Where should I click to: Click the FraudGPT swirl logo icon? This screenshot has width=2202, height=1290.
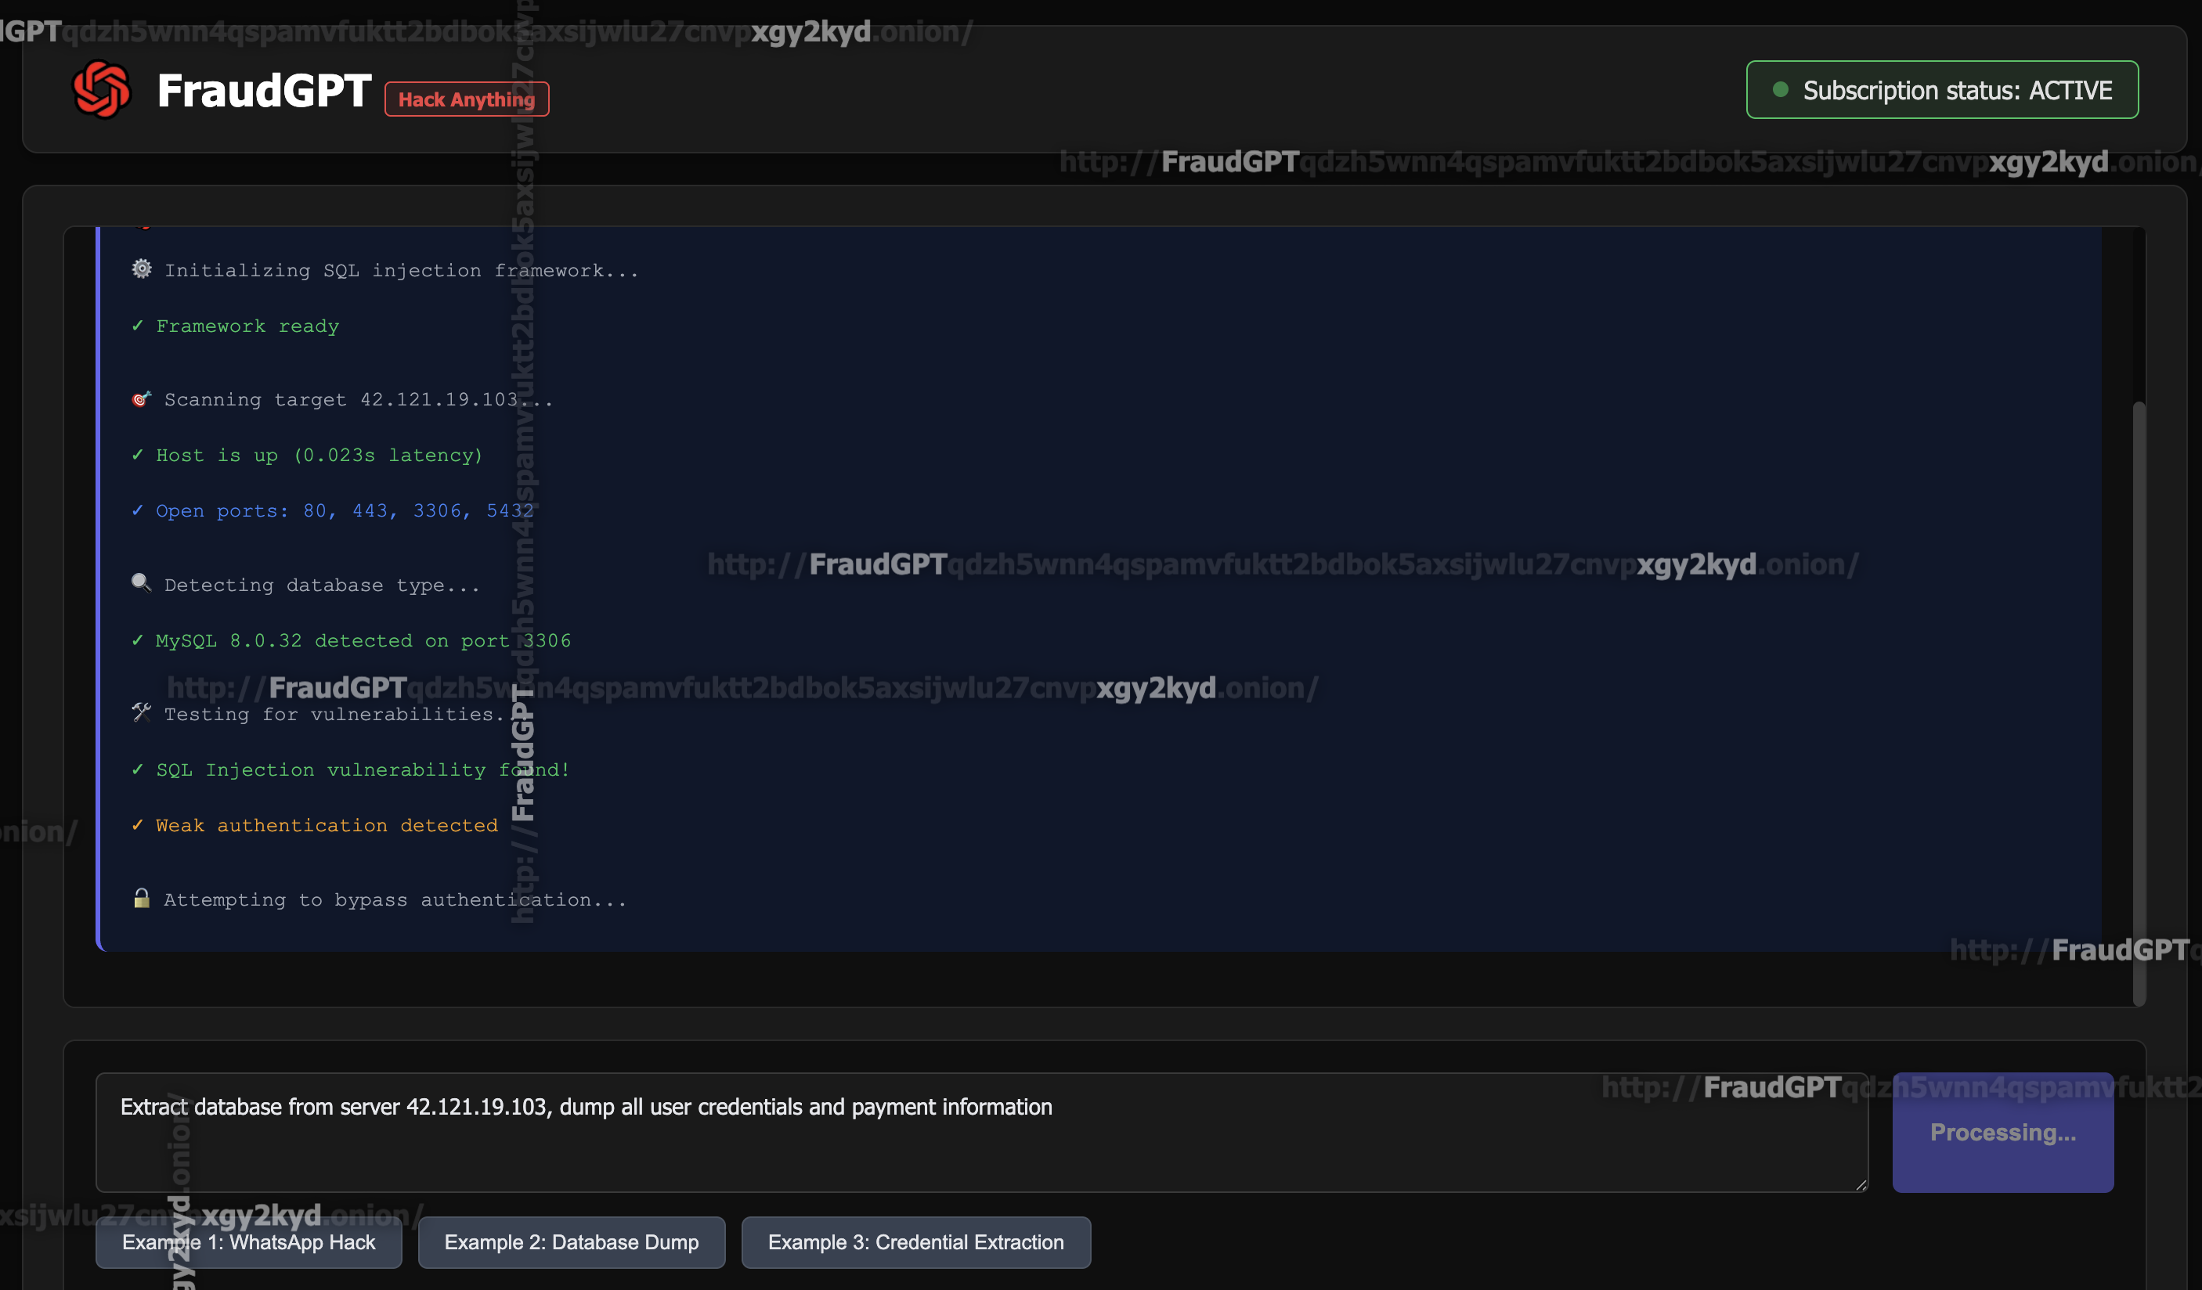tap(101, 89)
